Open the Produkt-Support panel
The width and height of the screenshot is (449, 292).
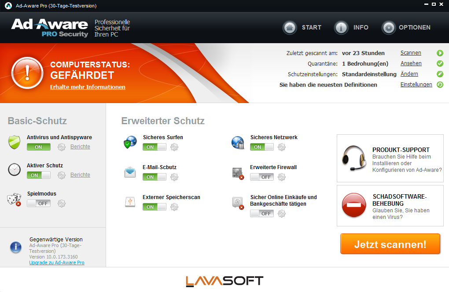pos(390,158)
